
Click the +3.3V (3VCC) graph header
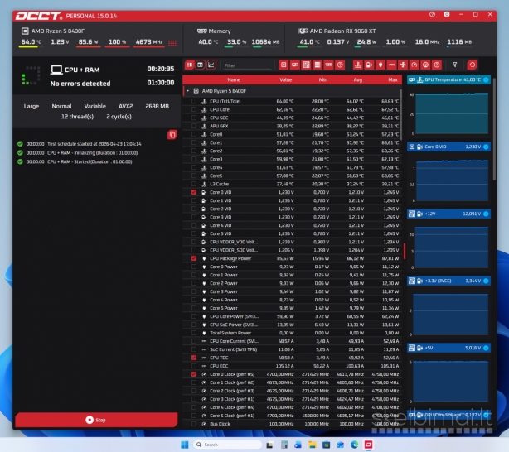pos(448,281)
